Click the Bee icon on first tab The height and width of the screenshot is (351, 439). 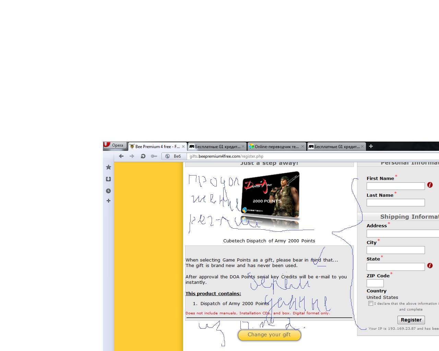(x=132, y=147)
